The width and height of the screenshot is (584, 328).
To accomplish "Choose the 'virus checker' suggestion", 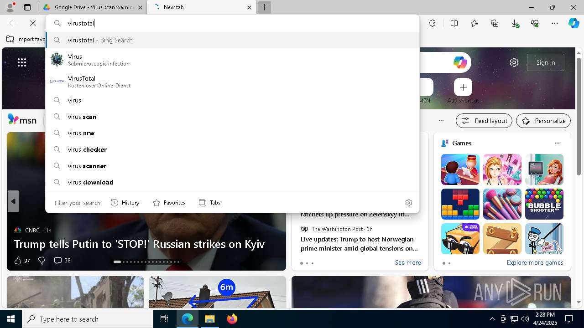I will (232, 149).
